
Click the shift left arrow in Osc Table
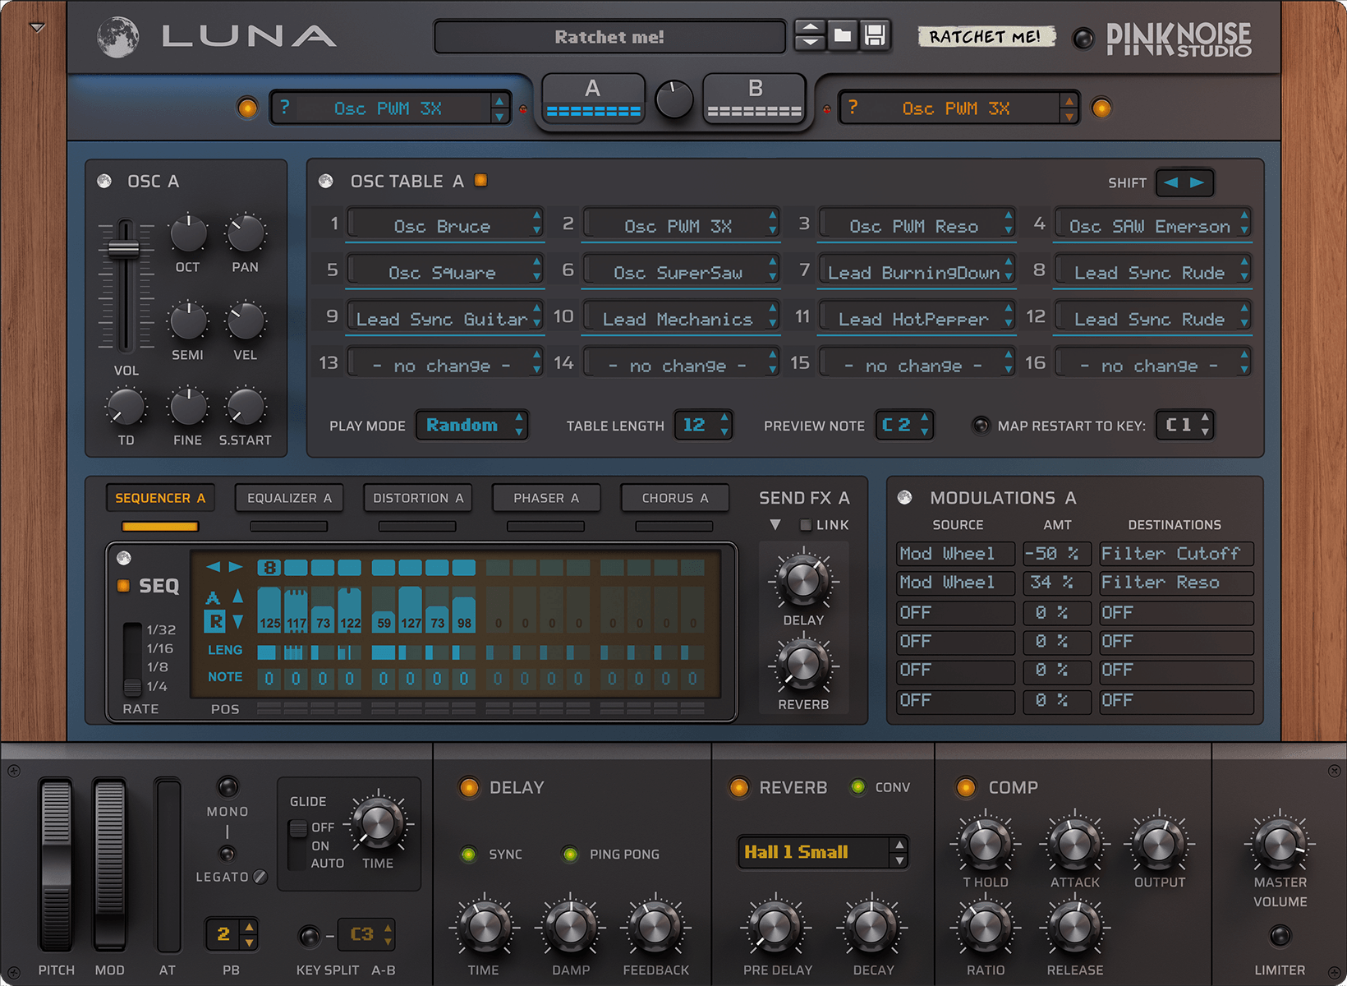[1171, 182]
